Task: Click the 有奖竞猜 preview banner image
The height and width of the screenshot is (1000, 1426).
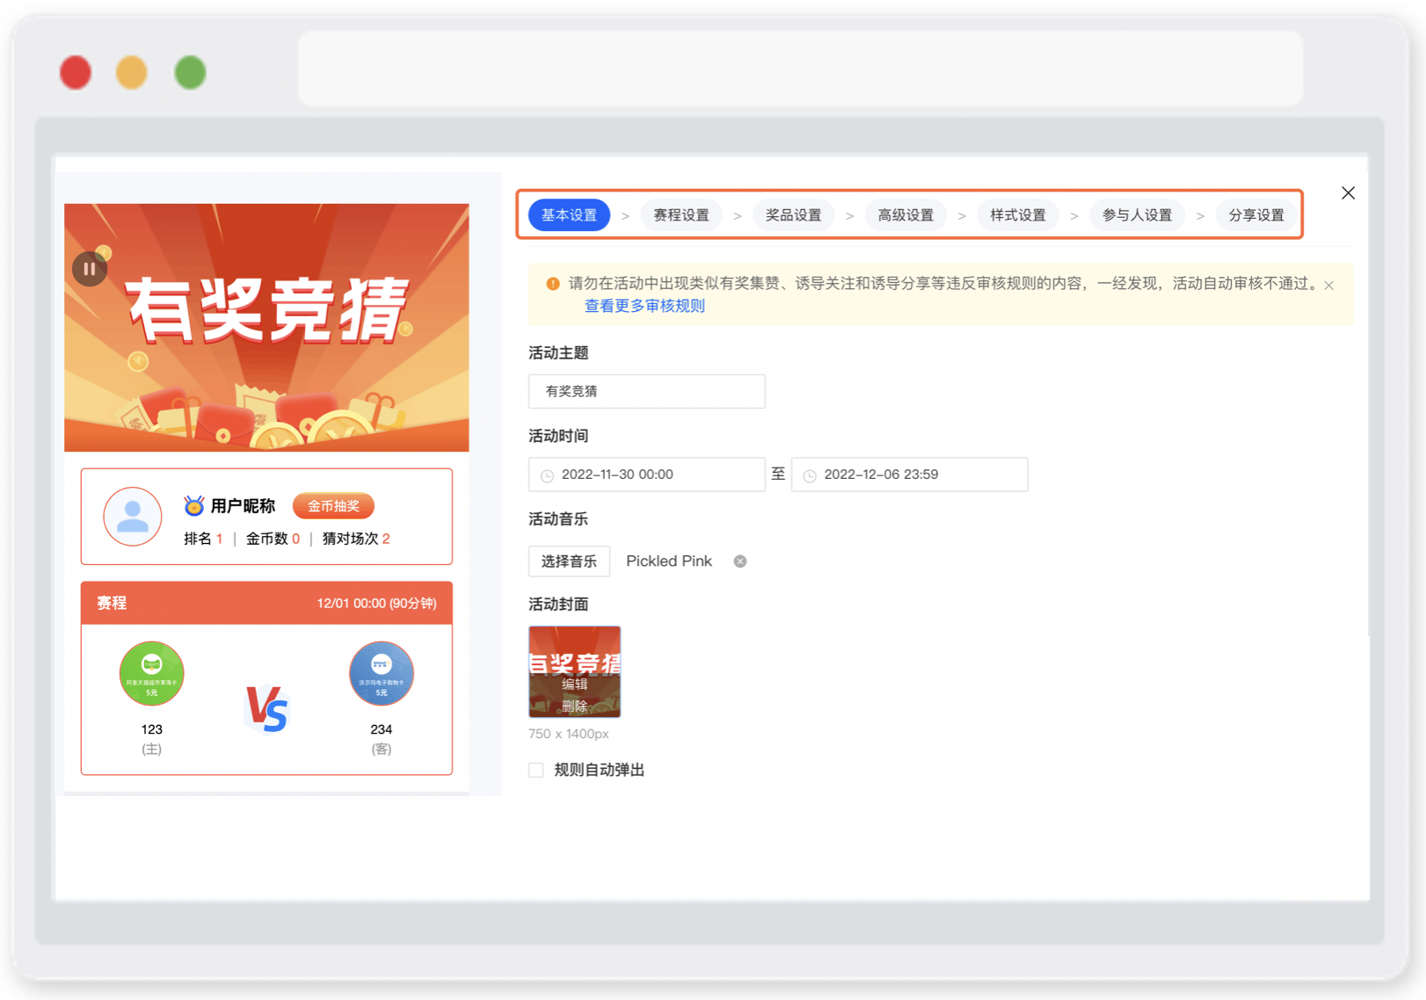Action: coord(266,328)
